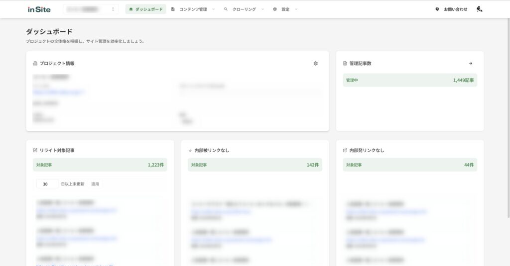Select the 内部被リンクなし 142件 row

pos(255,165)
